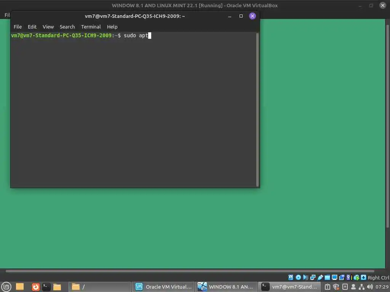The height and width of the screenshot is (292, 390).
Task: Open the Terminal menu in menu bar
Action: click(91, 27)
